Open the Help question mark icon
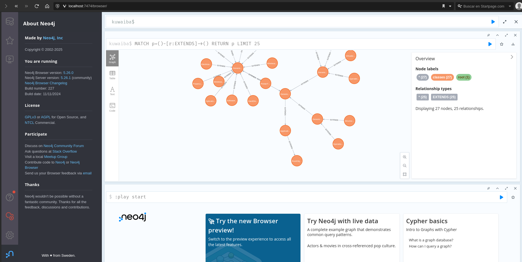 pos(10,197)
